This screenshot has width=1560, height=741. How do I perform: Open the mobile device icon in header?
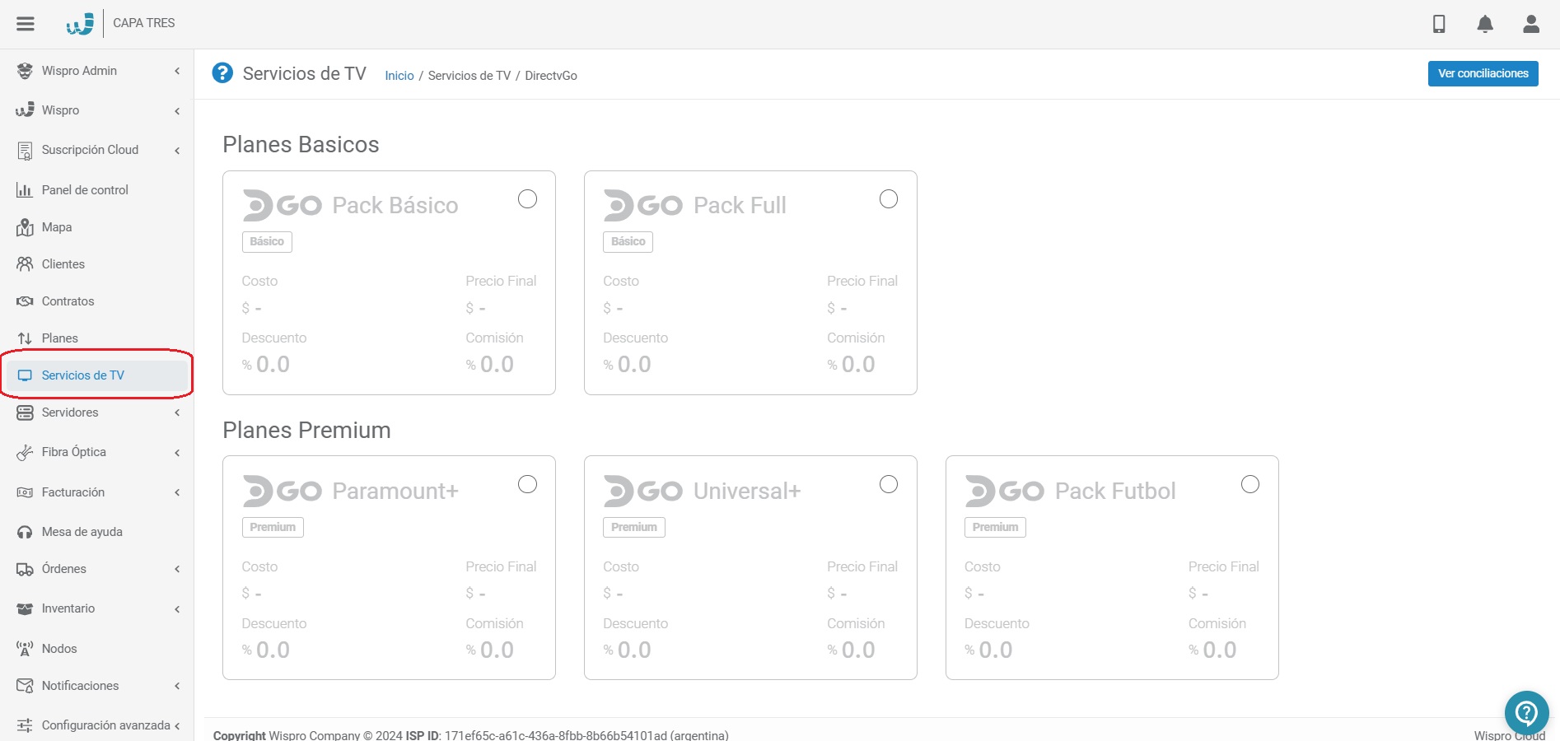(x=1439, y=24)
